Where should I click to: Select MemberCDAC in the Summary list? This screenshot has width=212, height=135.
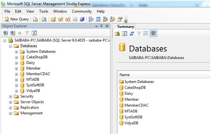tap(136, 105)
